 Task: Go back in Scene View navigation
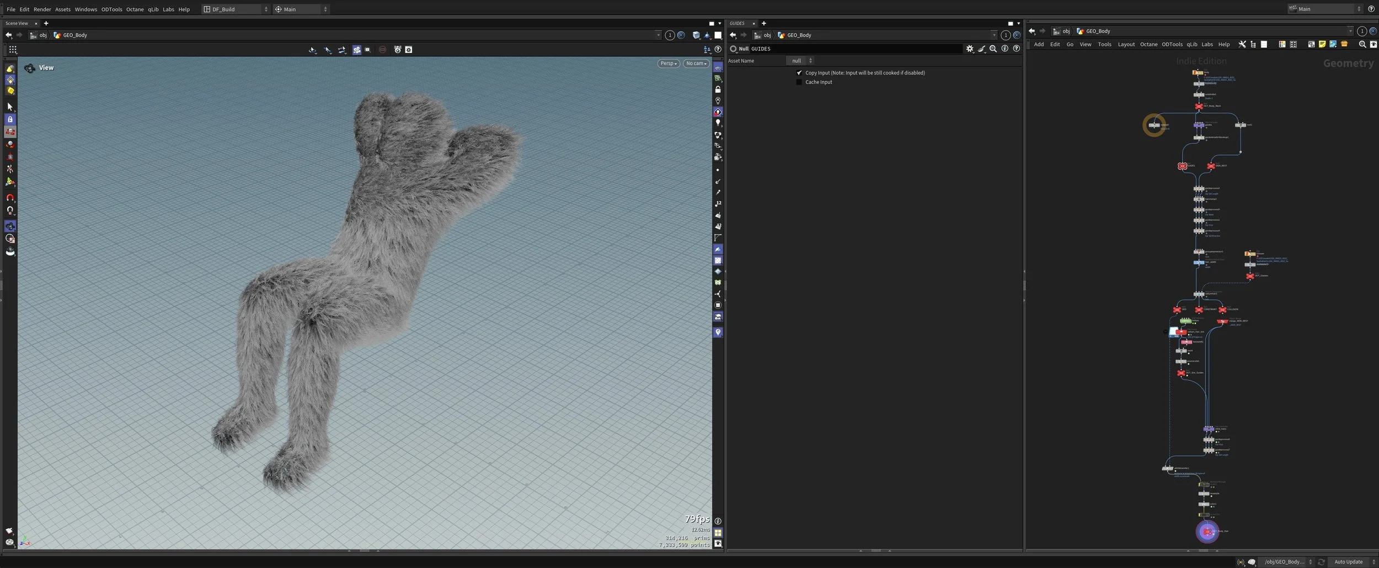tap(9, 35)
